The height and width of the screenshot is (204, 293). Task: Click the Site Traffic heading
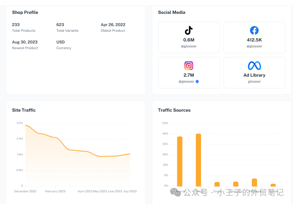[24, 110]
